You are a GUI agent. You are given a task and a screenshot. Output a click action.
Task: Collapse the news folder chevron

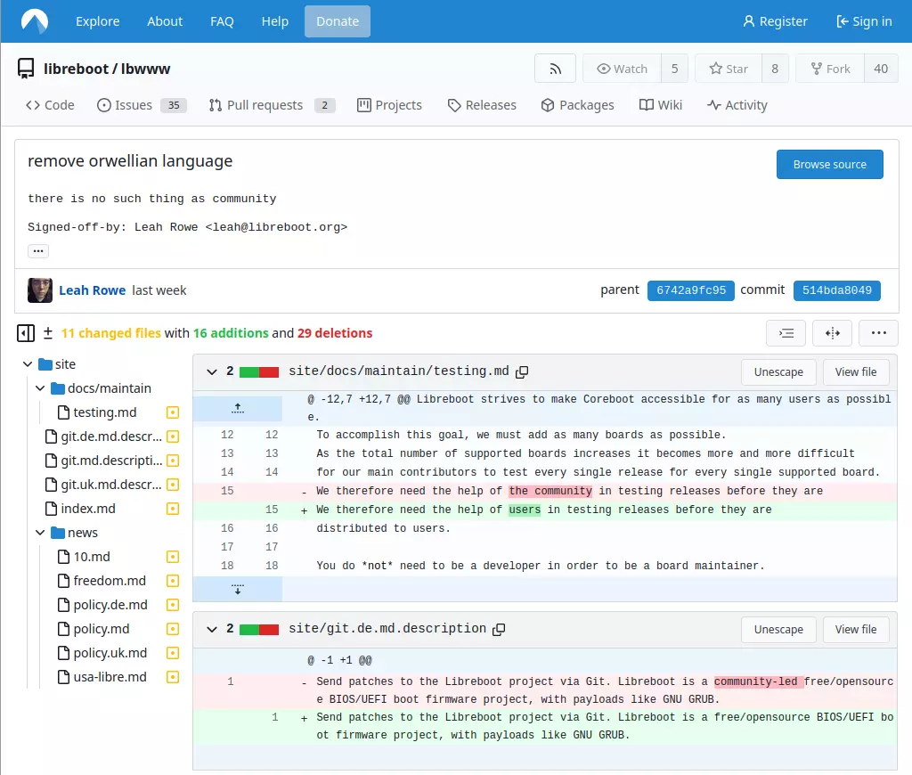[x=40, y=533]
